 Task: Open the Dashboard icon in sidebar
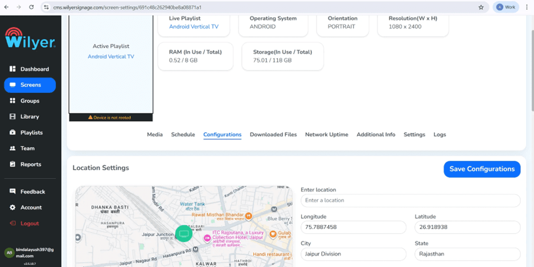tap(13, 69)
